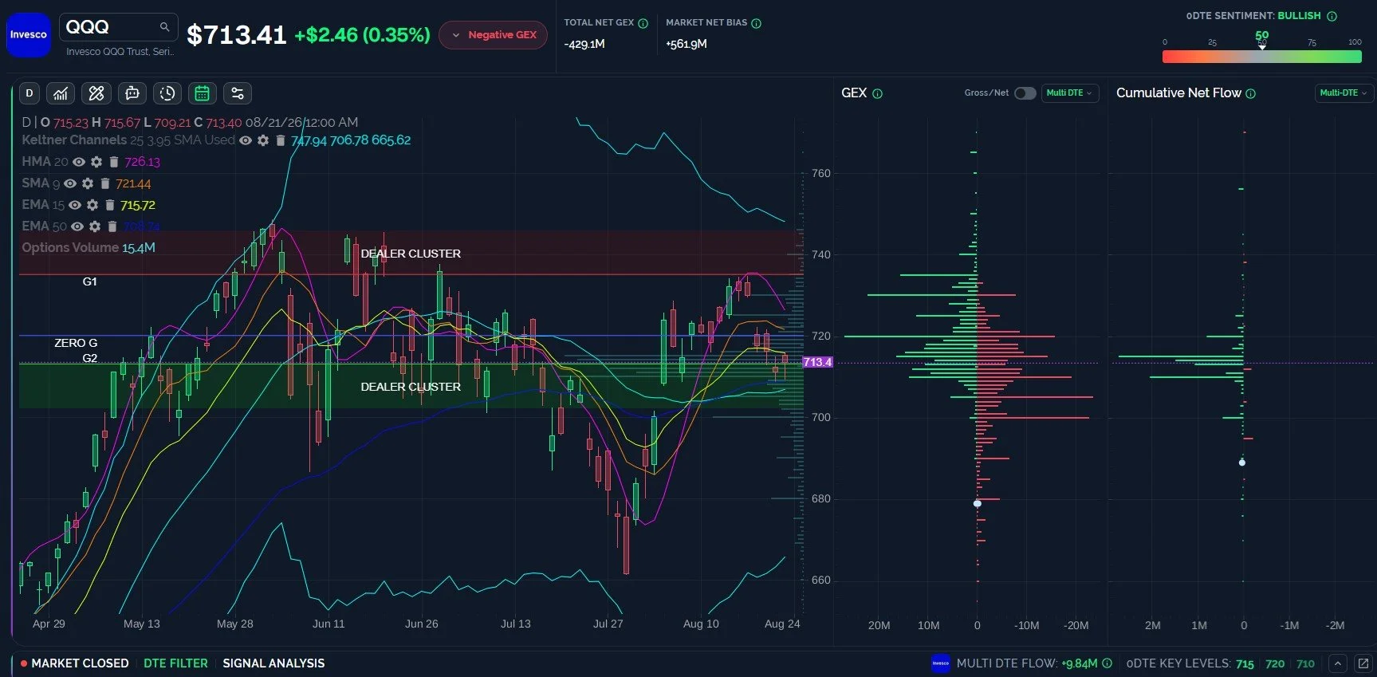1377x677 pixels.
Task: Select 0DTE key level 710
Action: tap(1305, 663)
